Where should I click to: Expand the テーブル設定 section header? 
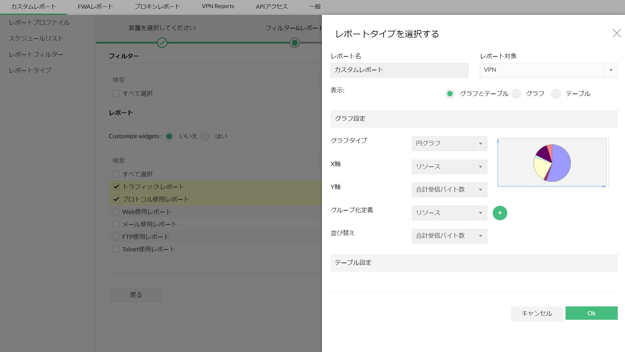tap(474, 263)
